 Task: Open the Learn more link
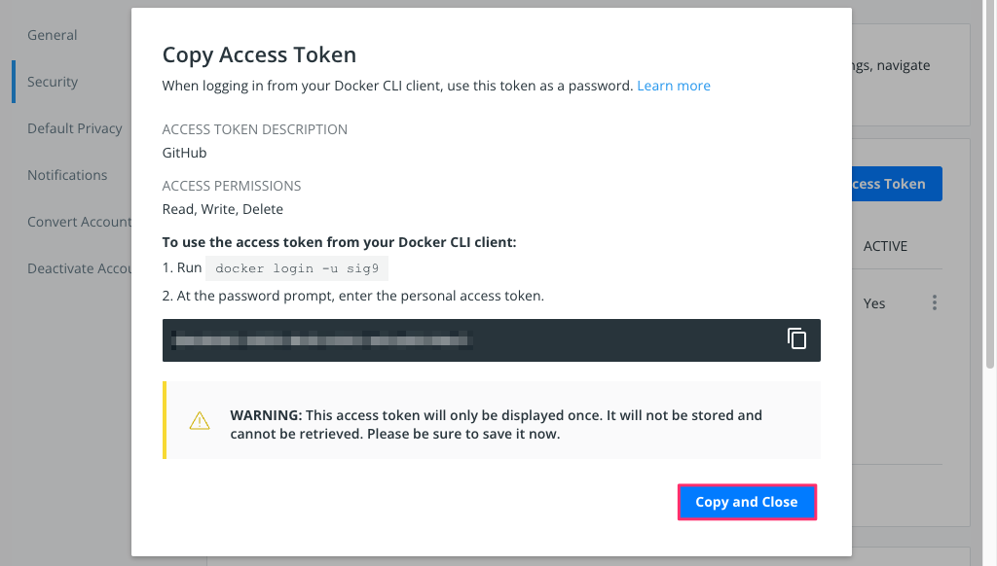tap(674, 86)
